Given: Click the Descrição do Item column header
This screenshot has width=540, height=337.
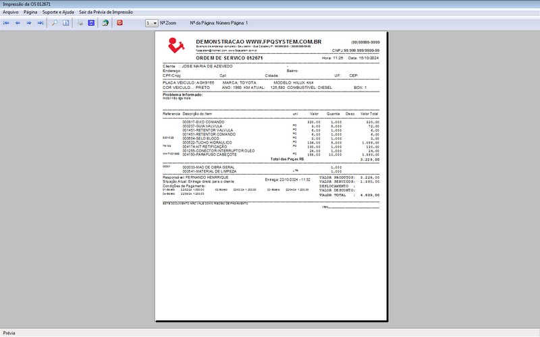Looking at the screenshot, I should pyautogui.click(x=197, y=114).
